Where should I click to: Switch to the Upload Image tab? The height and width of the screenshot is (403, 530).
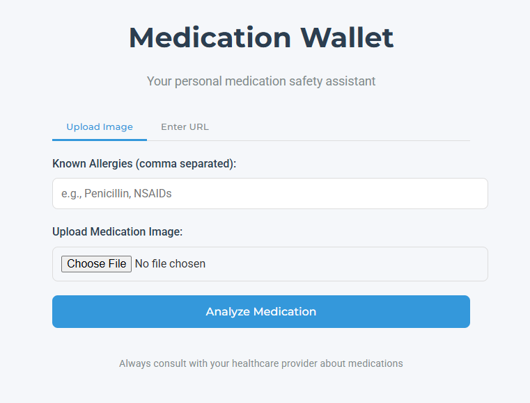[100, 127]
